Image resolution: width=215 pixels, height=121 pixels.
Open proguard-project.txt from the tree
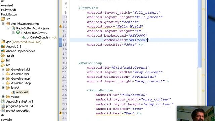point(19,106)
